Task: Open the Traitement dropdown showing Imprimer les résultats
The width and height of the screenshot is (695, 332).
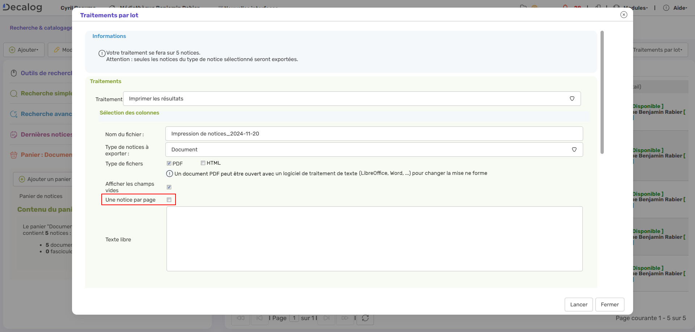Action: (572, 98)
